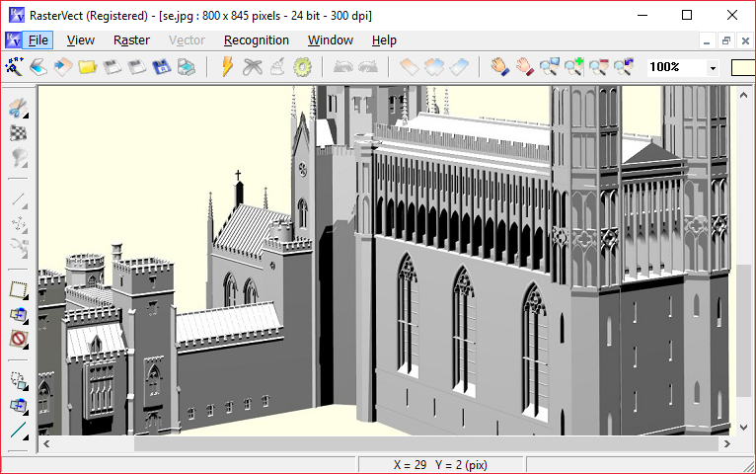Image resolution: width=756 pixels, height=474 pixels.
Task: Open the Window menu
Action: (330, 40)
